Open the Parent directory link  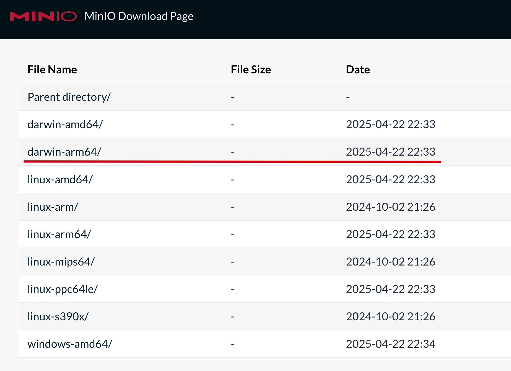tap(69, 97)
